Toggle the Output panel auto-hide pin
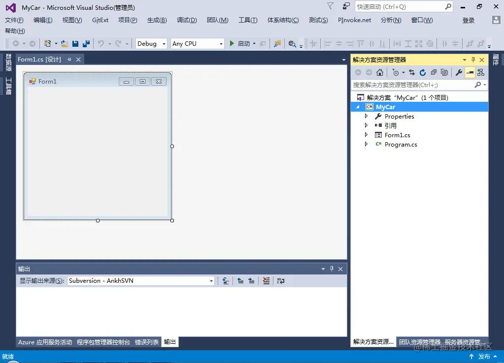 click(332, 269)
